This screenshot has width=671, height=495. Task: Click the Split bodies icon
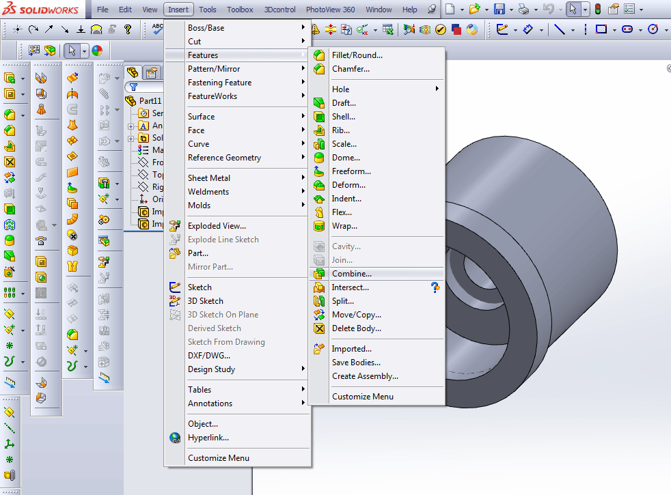pos(319,301)
